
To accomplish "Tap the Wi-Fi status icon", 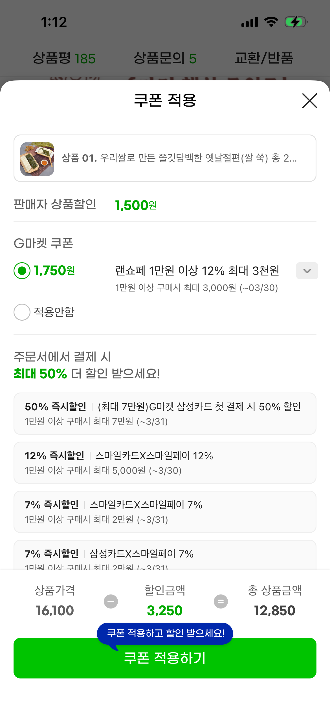I will 271,22.
